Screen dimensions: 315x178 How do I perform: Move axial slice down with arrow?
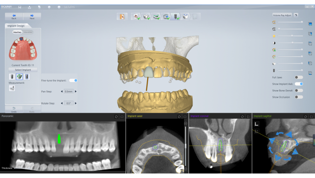click(x=185, y=169)
